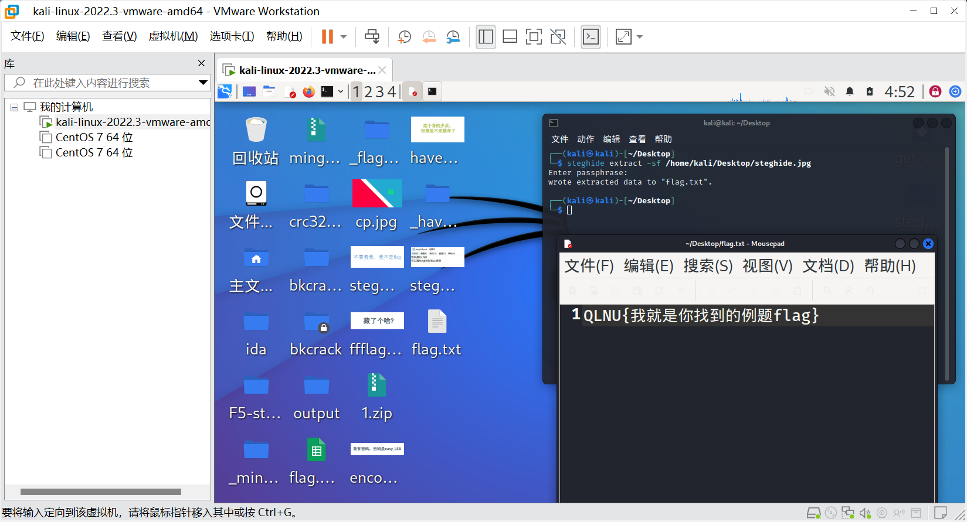
Task: Select the cp.jpg file on desktop
Action: [376, 205]
